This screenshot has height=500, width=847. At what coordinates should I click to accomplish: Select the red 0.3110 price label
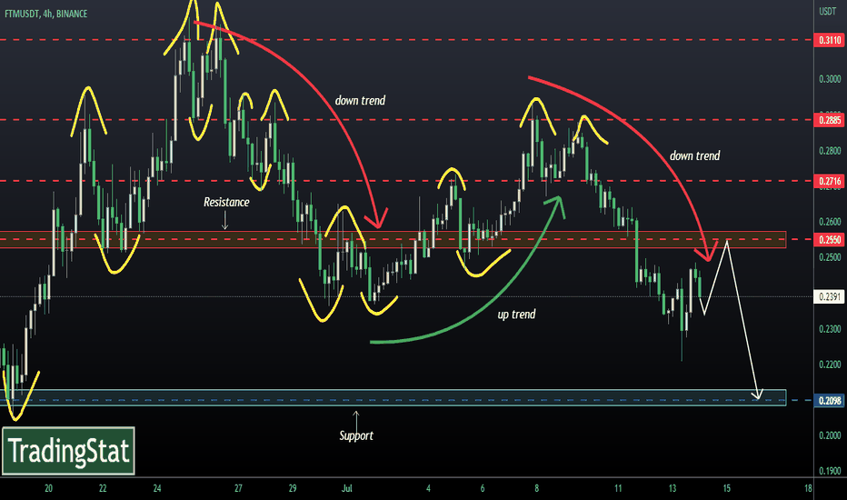(830, 40)
